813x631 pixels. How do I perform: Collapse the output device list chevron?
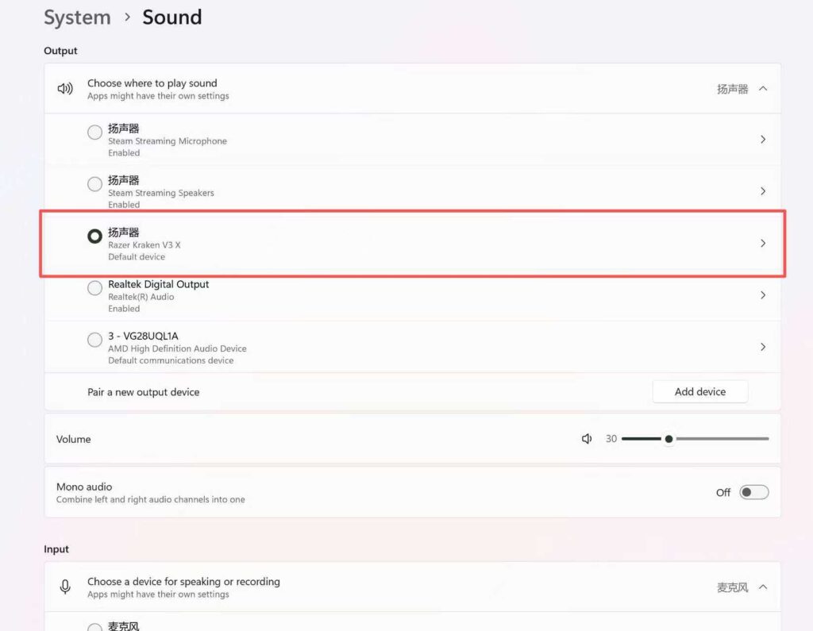763,89
